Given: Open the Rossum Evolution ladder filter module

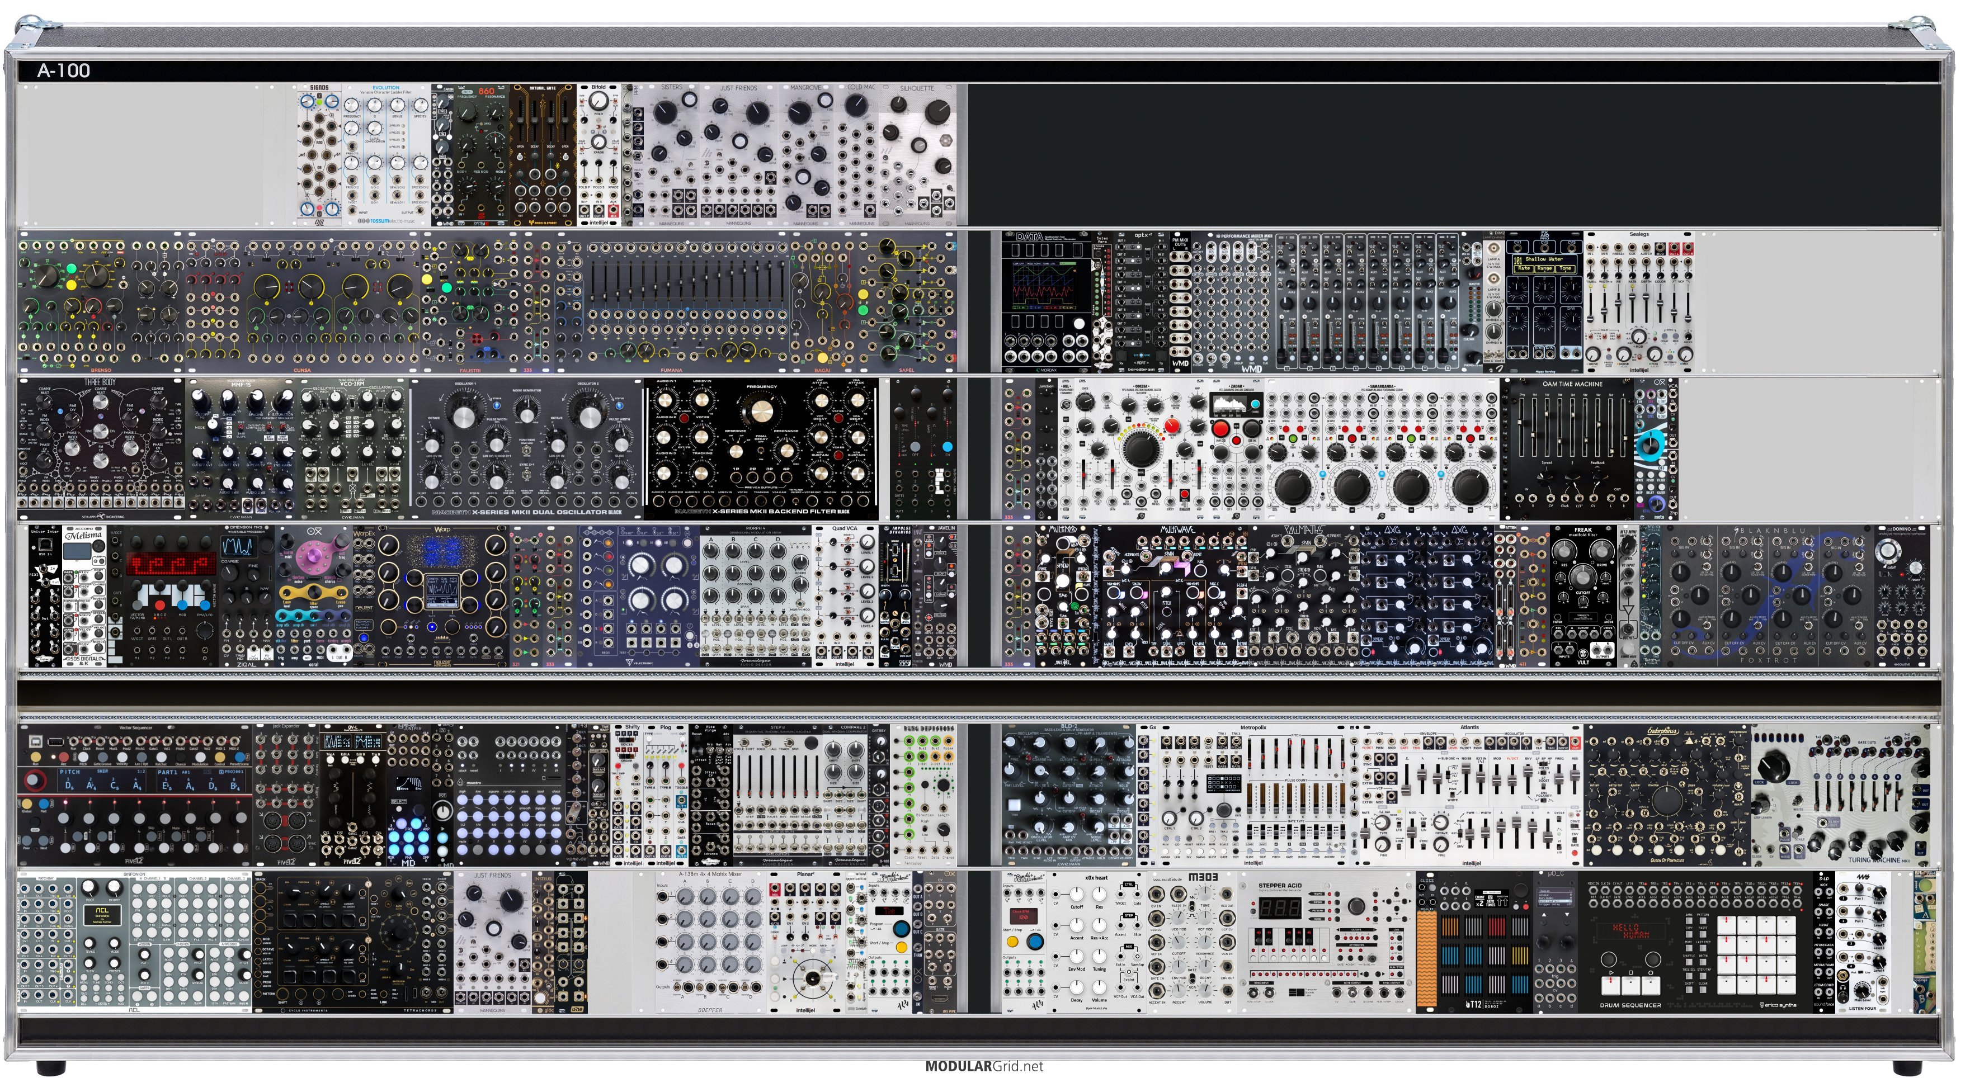Looking at the screenshot, I should (x=386, y=154).
